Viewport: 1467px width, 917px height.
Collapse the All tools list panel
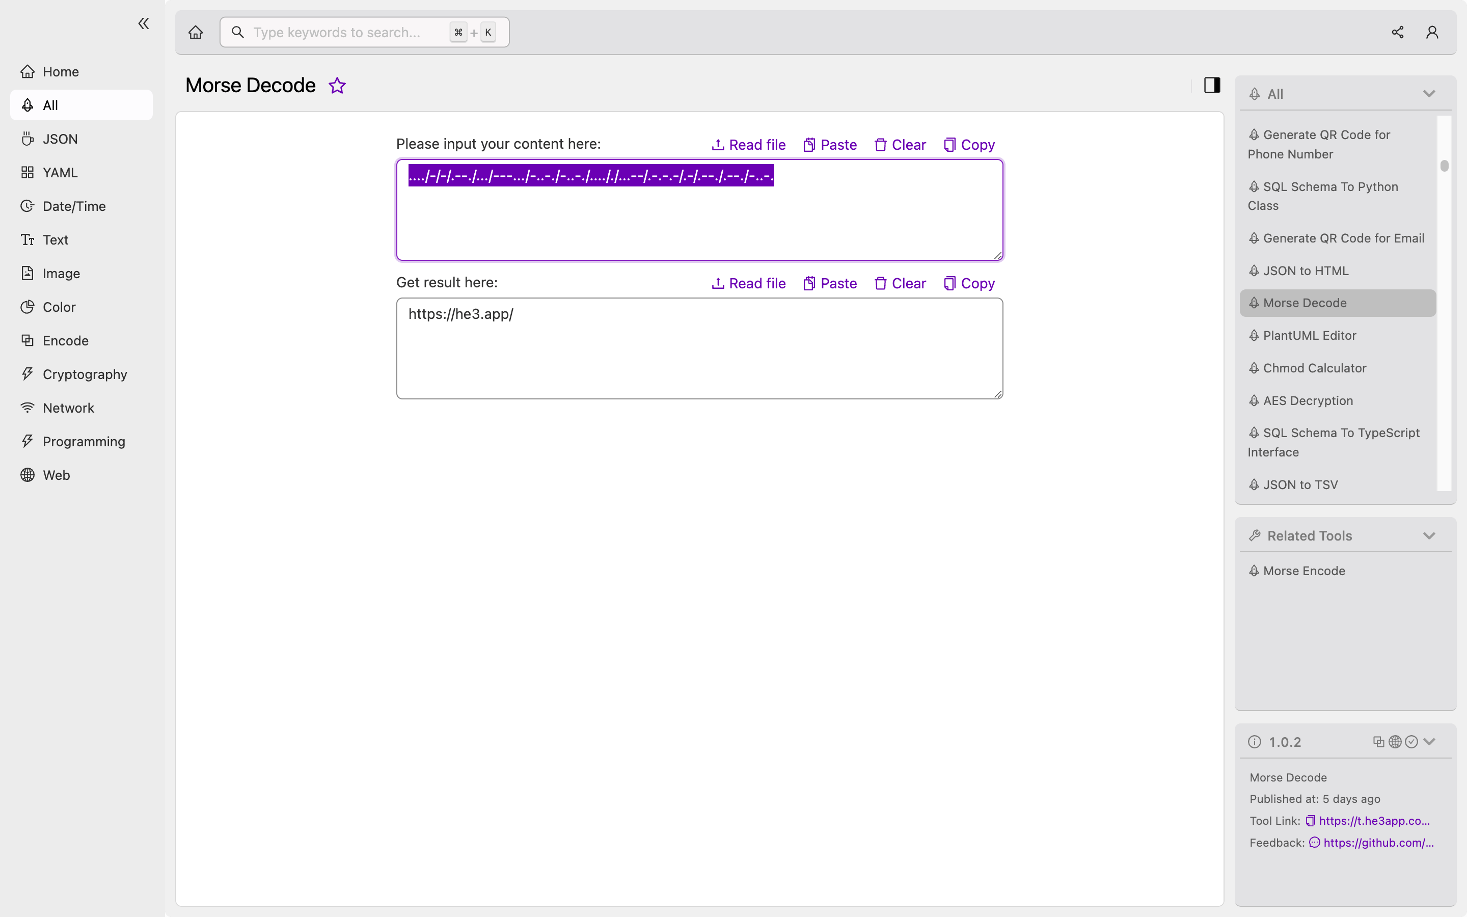coord(1429,94)
